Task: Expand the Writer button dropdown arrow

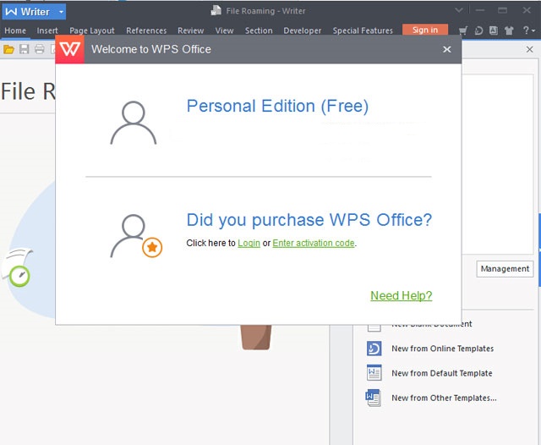Action: (61, 12)
